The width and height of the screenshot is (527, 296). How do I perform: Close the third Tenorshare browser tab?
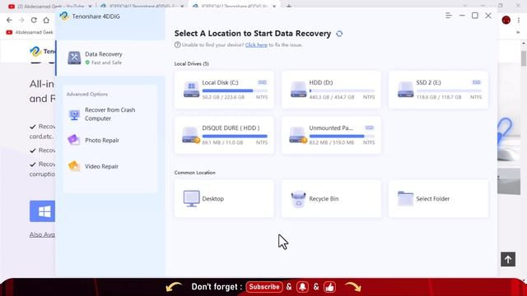point(274,6)
